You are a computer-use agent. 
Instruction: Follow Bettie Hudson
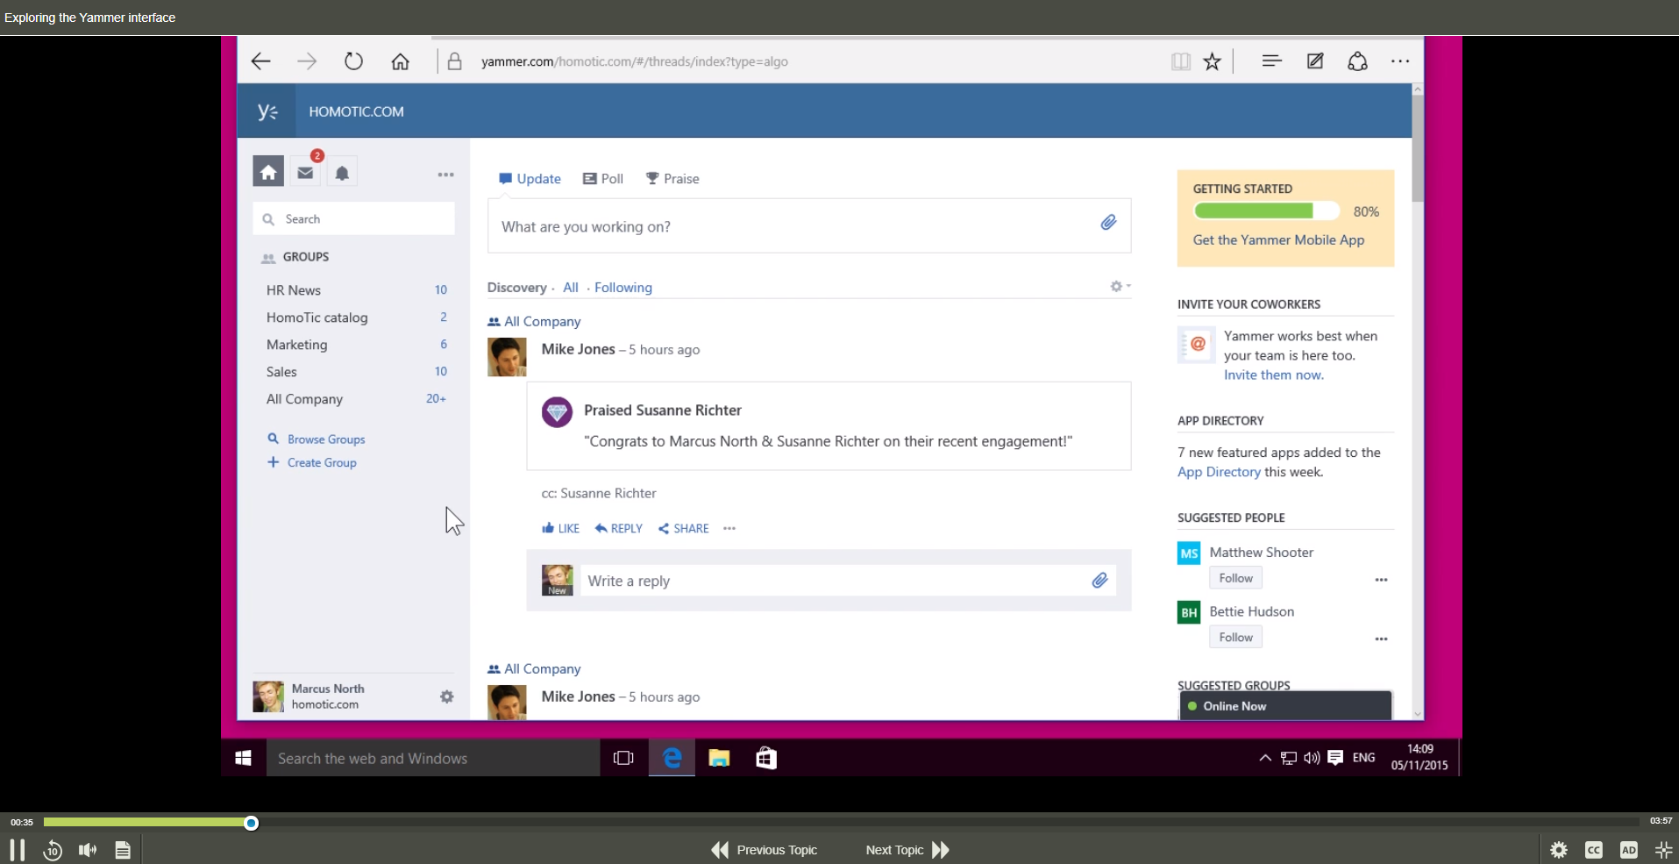coord(1234,636)
